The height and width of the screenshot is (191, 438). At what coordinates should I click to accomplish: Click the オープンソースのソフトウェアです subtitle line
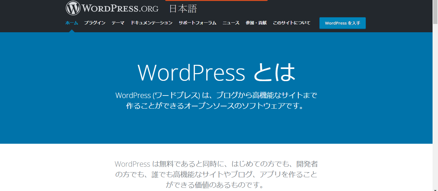pos(215,106)
